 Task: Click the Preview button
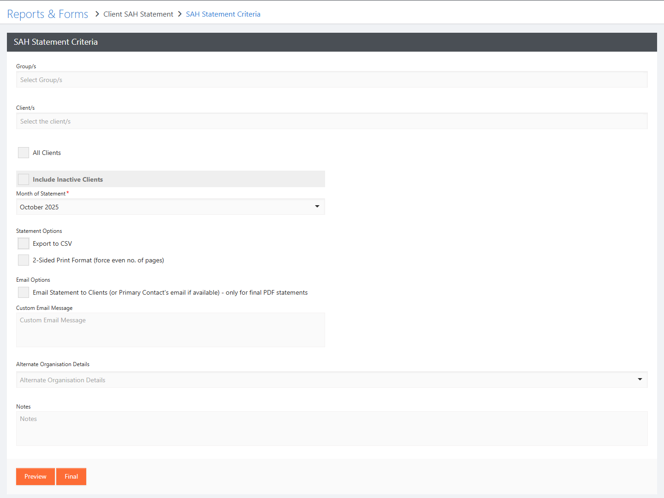click(36, 477)
